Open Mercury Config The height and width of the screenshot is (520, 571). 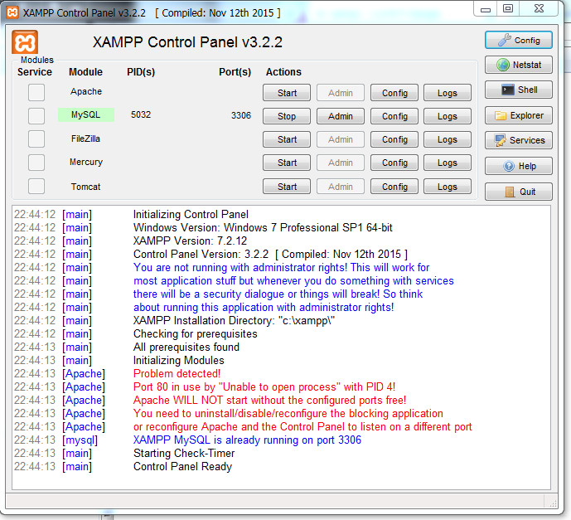point(394,163)
